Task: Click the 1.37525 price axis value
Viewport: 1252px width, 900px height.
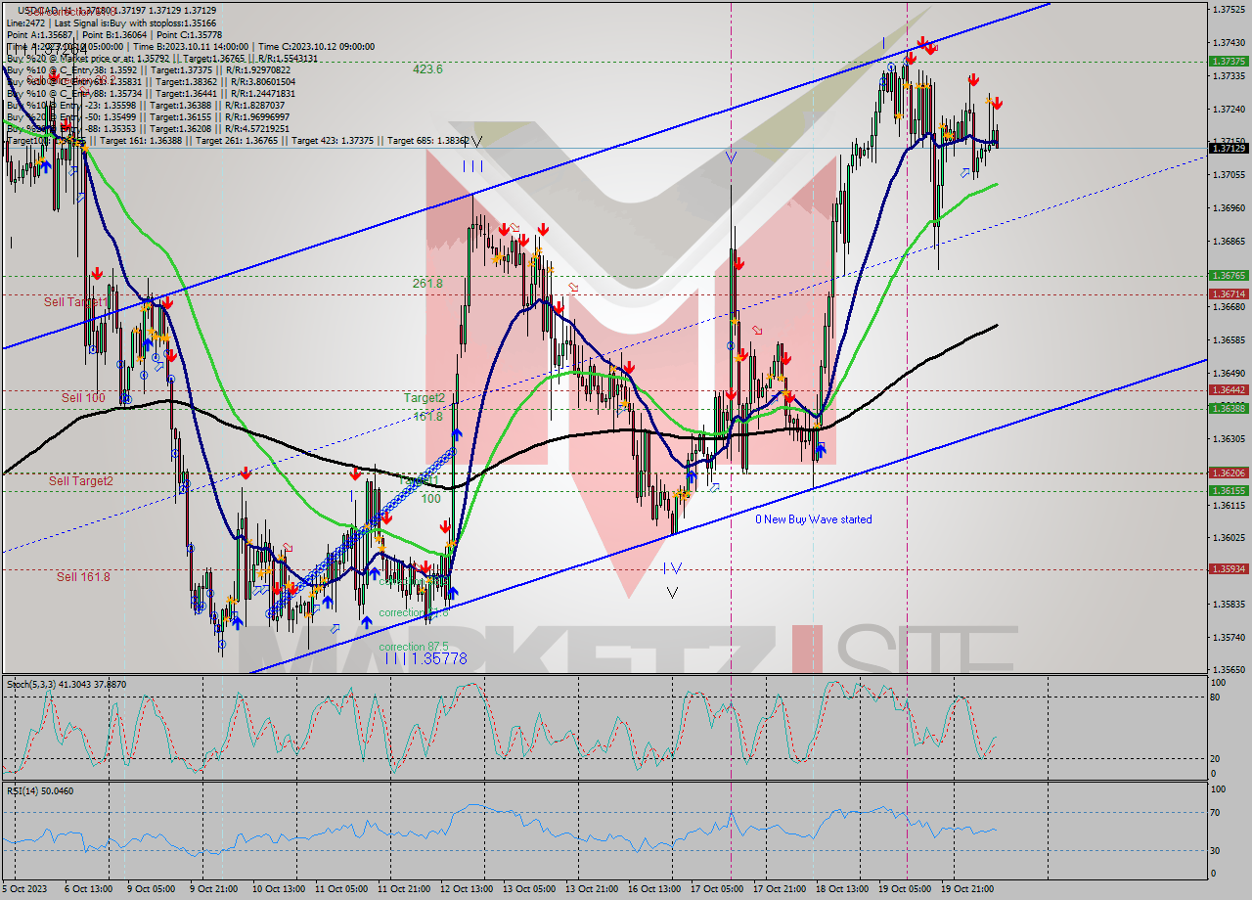Action: point(1229,10)
